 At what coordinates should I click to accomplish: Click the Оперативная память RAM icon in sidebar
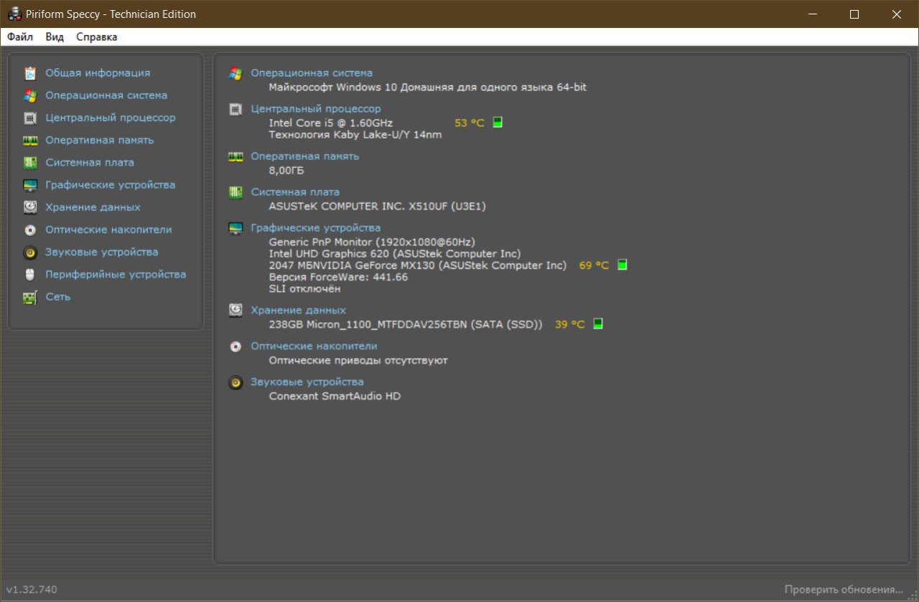tap(29, 140)
